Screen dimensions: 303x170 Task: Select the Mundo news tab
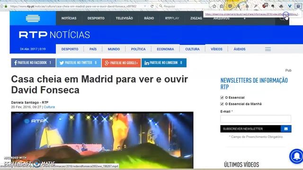[x=114, y=49]
